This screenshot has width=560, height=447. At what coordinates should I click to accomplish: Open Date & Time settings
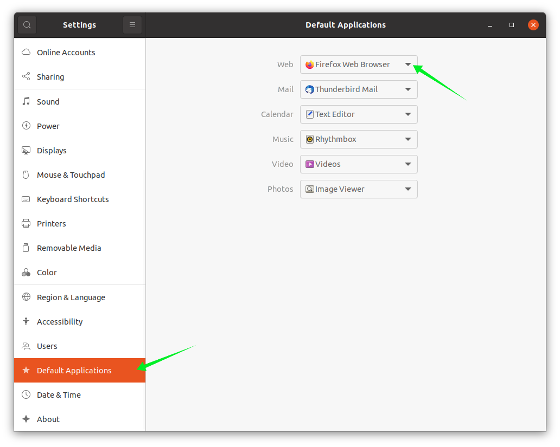click(80, 394)
